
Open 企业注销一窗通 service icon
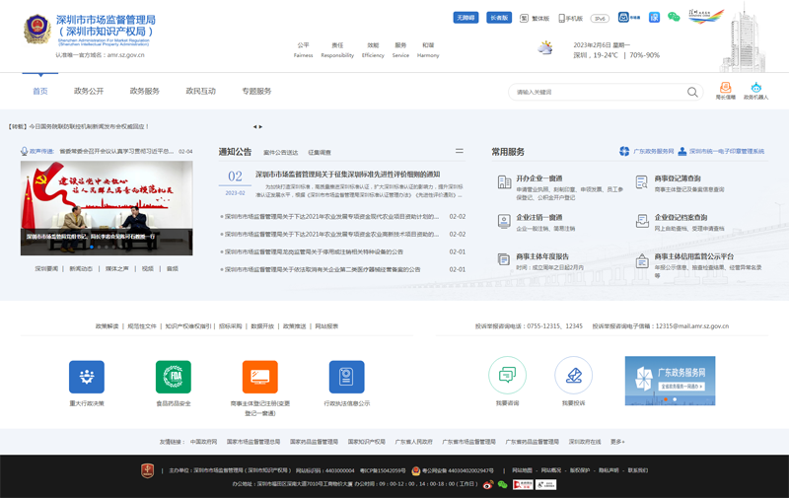click(504, 221)
